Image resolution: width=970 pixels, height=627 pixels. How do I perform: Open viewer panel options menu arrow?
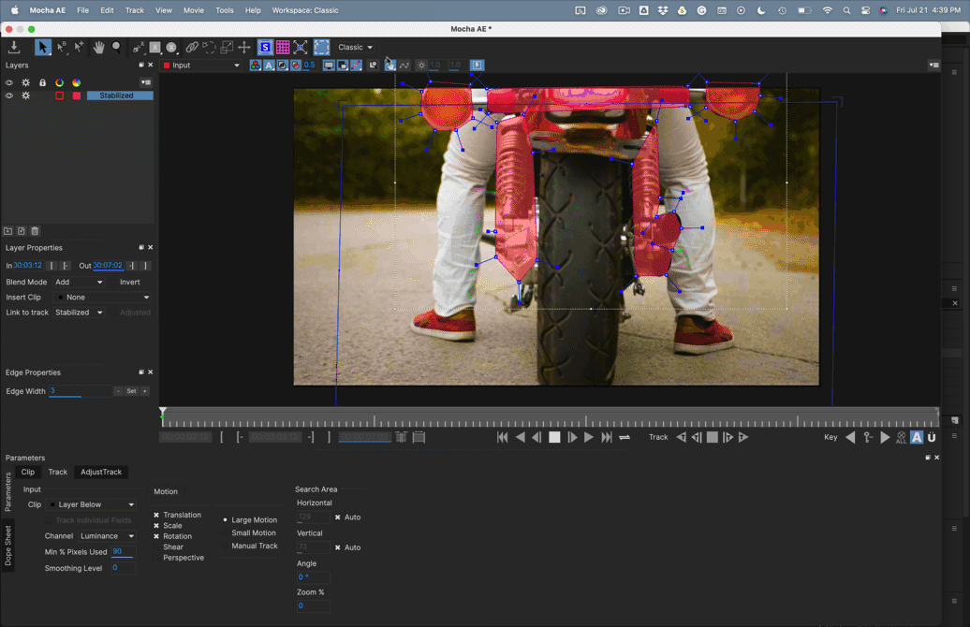point(933,65)
